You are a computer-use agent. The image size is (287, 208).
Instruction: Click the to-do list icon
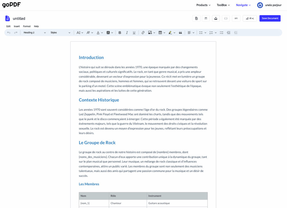(x=221, y=33)
